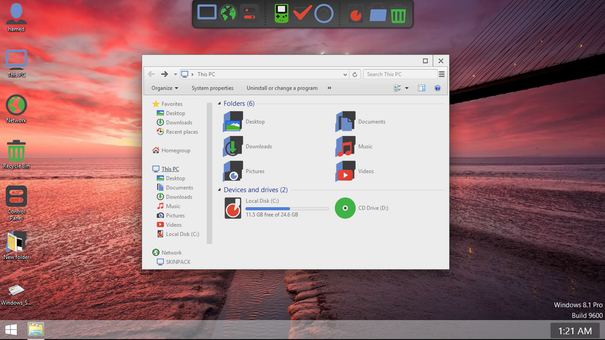Select the Network desktop icon
Image resolution: width=605 pixels, height=340 pixels.
coord(16,109)
